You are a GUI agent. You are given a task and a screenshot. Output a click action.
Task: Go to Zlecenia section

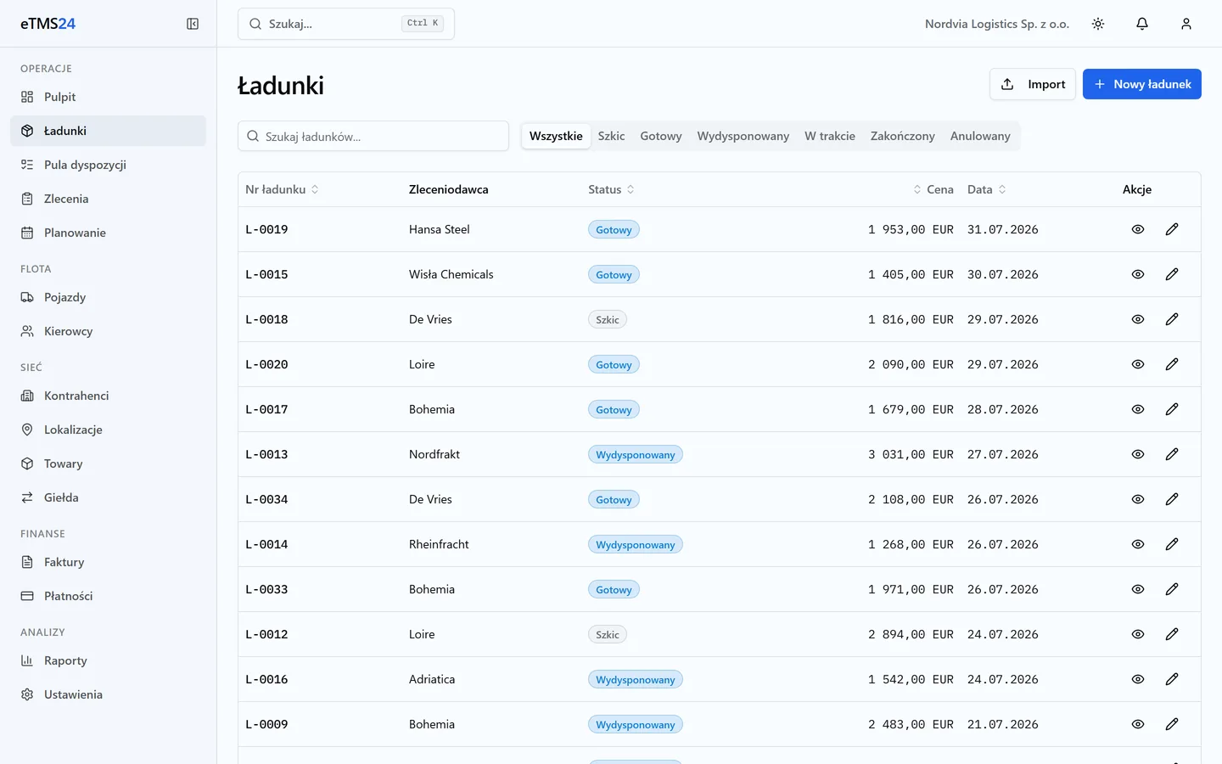click(108, 199)
